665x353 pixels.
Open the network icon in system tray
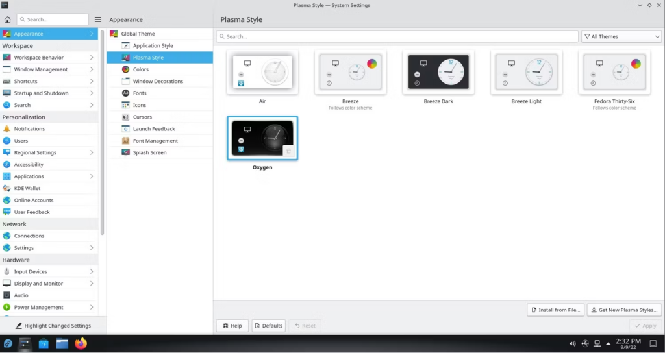tap(597, 343)
